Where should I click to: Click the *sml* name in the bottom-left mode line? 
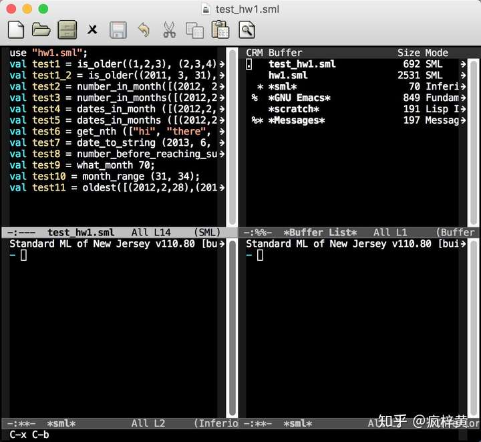61,423
